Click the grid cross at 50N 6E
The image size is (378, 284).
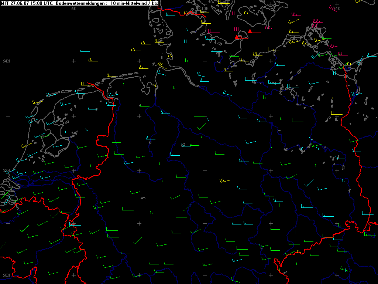(73, 275)
